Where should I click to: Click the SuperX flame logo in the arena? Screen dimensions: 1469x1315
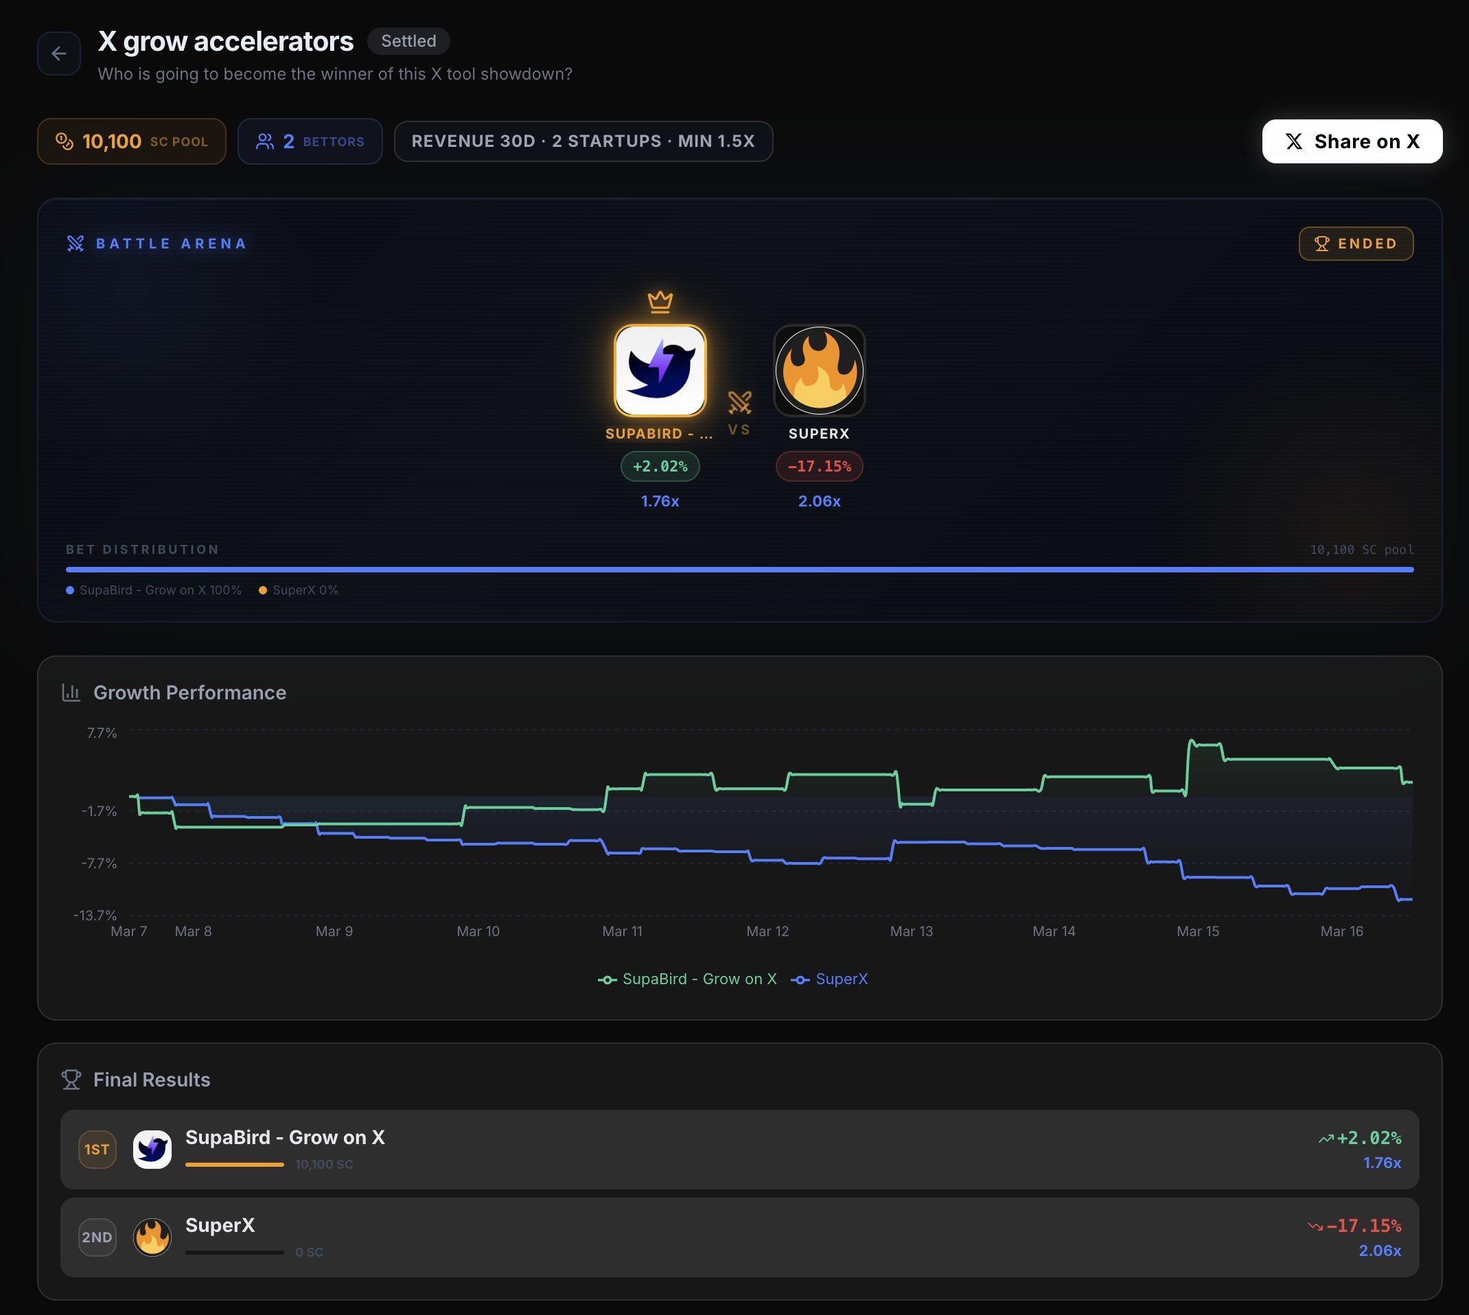819,371
